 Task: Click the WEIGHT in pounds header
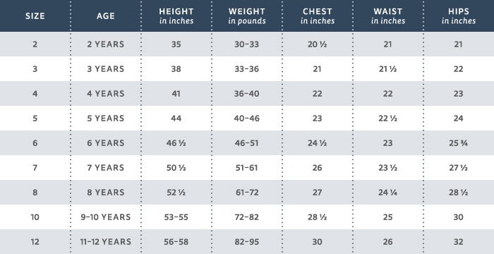tap(247, 16)
